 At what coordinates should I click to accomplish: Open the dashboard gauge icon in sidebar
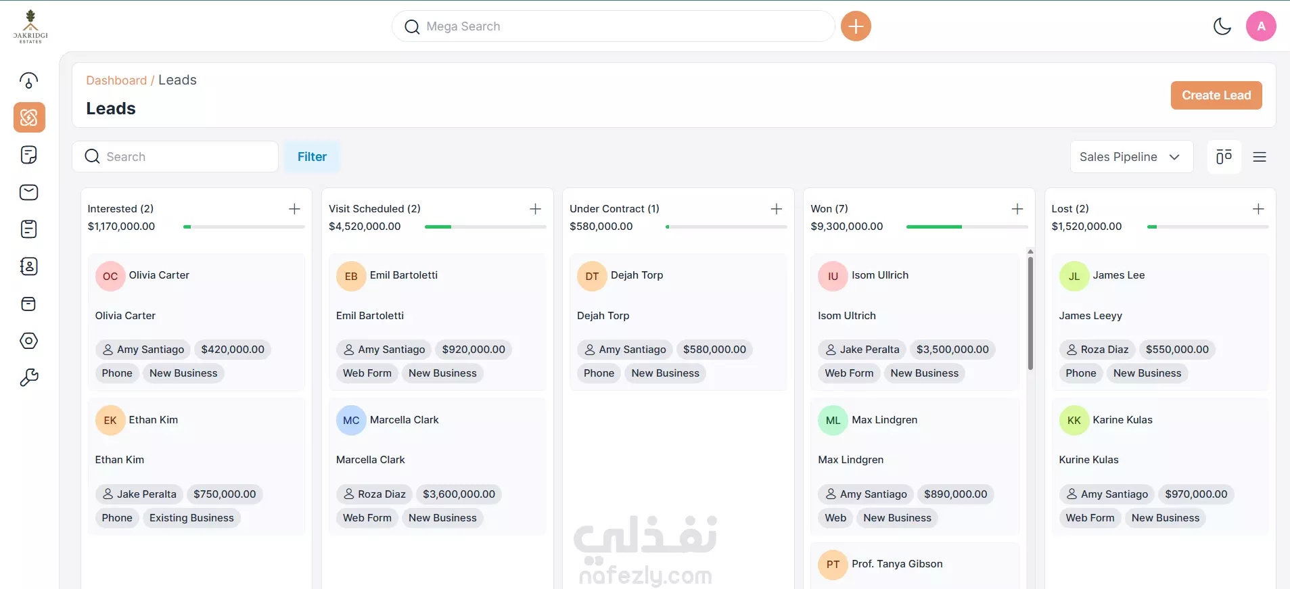[28, 80]
